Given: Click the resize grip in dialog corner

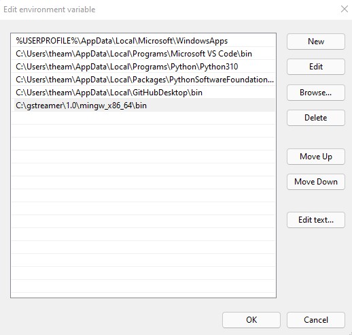Looking at the screenshot, I should tap(350, 333).
